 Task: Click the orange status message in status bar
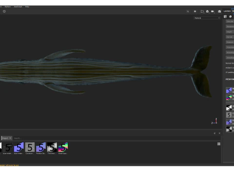9,165
